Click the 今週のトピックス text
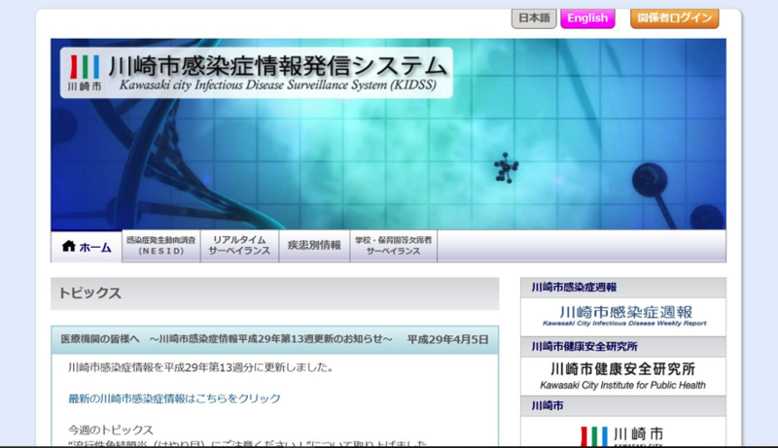This screenshot has height=448, width=778. tap(111, 430)
